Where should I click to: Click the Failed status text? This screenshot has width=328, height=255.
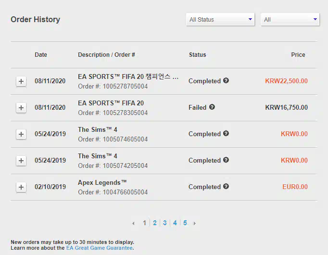[198, 107]
